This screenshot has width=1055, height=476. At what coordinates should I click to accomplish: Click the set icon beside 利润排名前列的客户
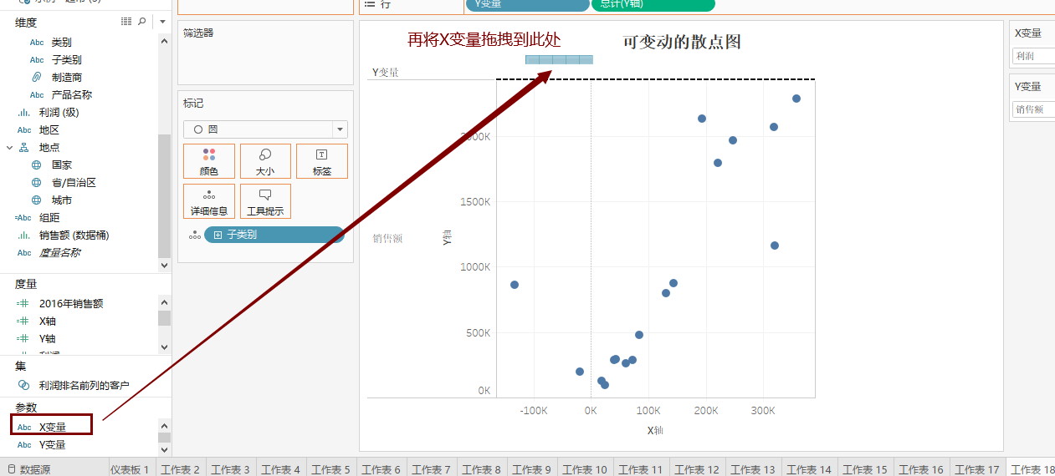[24, 385]
